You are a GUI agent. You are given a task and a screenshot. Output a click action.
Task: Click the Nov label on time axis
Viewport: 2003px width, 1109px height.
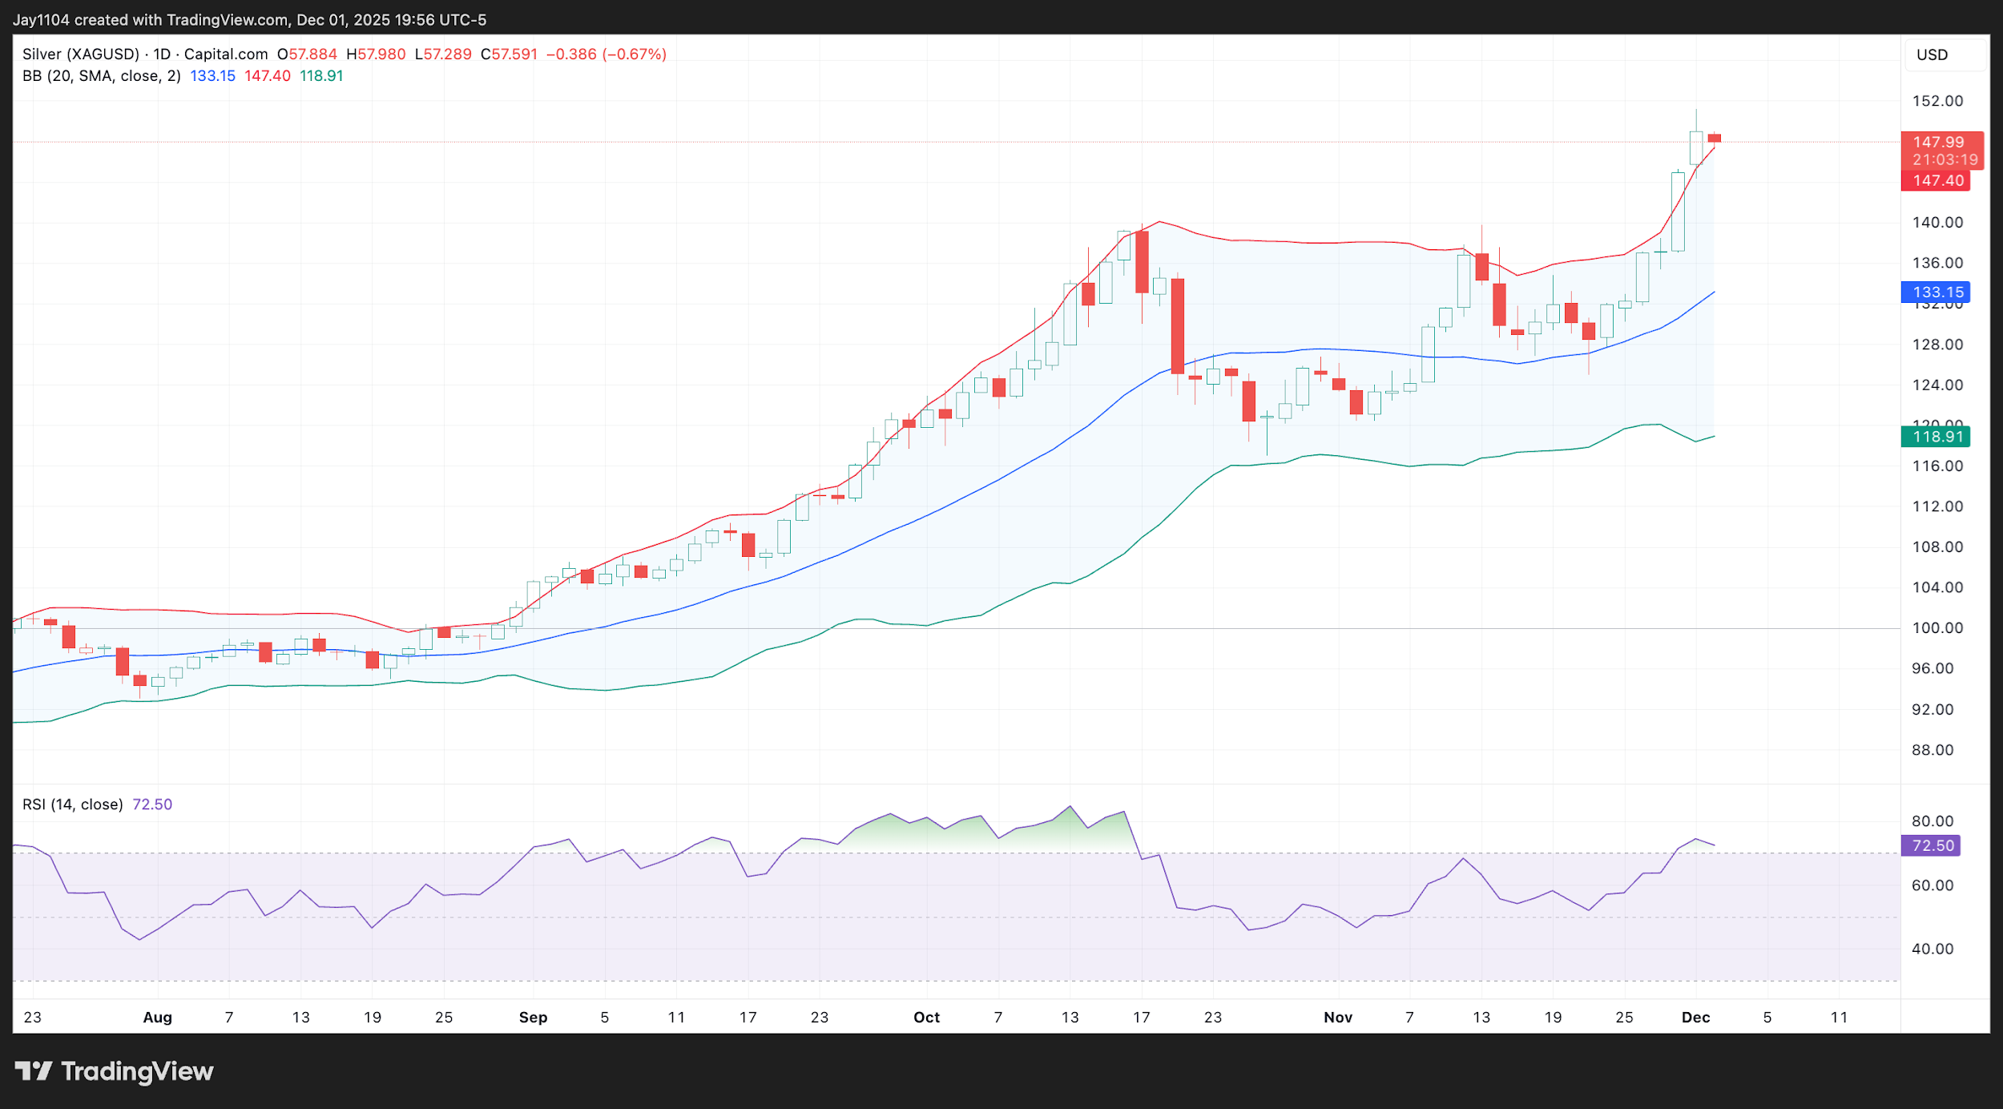(1337, 1018)
